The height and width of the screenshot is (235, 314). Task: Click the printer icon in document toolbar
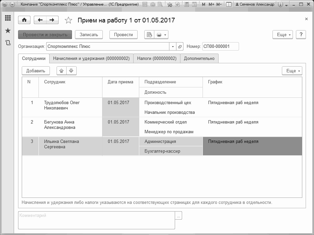click(x=159, y=35)
